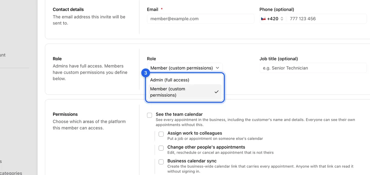Click the "Permissions" section heading
The width and height of the screenshot is (370, 175).
pos(65,114)
